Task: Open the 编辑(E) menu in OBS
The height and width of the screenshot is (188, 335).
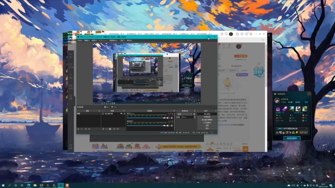Action: pyautogui.click(x=87, y=41)
